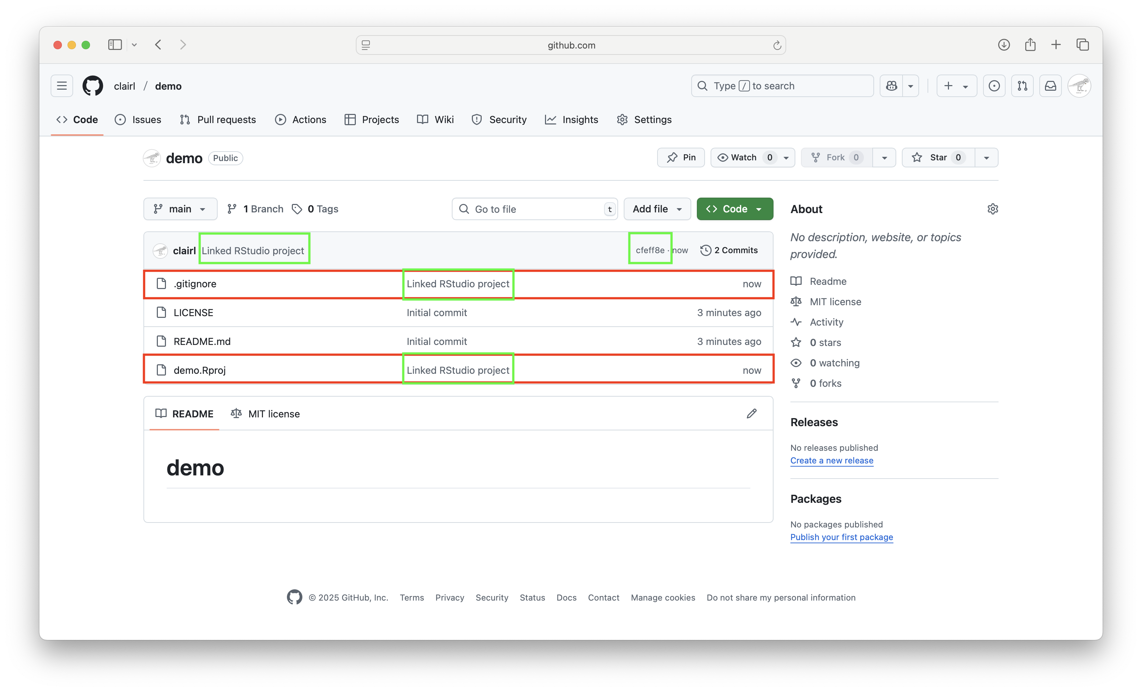Open the GitHub hamburger navigation menu

62,86
